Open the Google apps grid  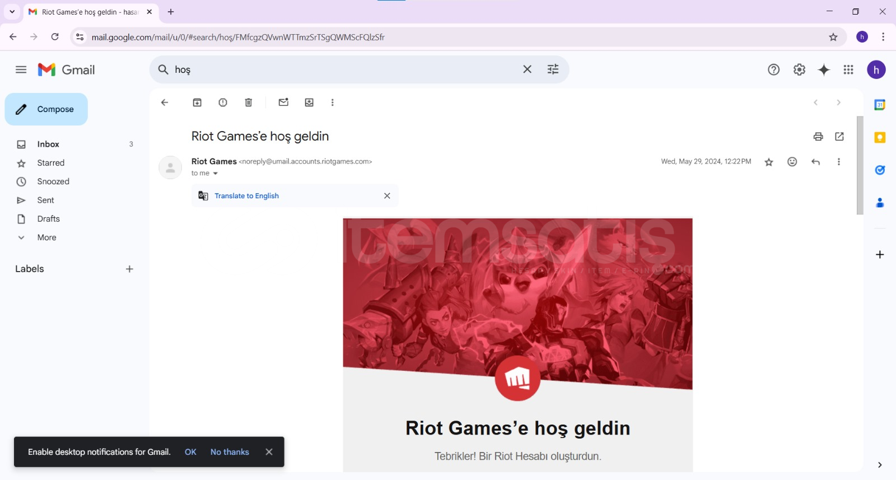tap(848, 69)
